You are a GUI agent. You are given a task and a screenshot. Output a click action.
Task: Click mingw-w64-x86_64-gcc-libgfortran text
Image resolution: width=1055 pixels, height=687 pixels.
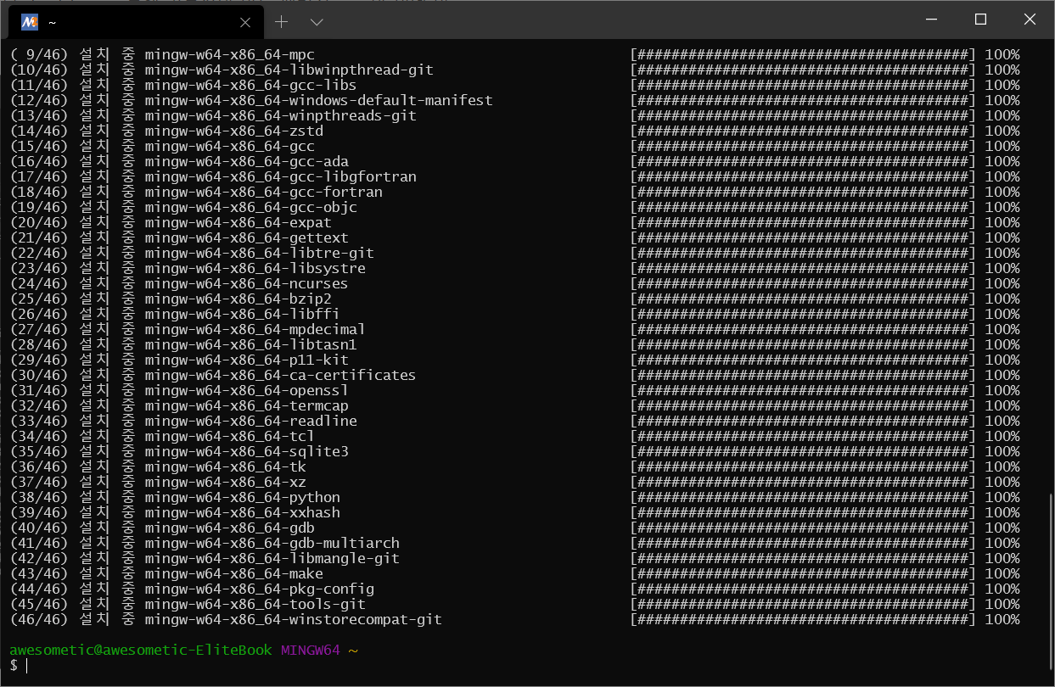281,176
